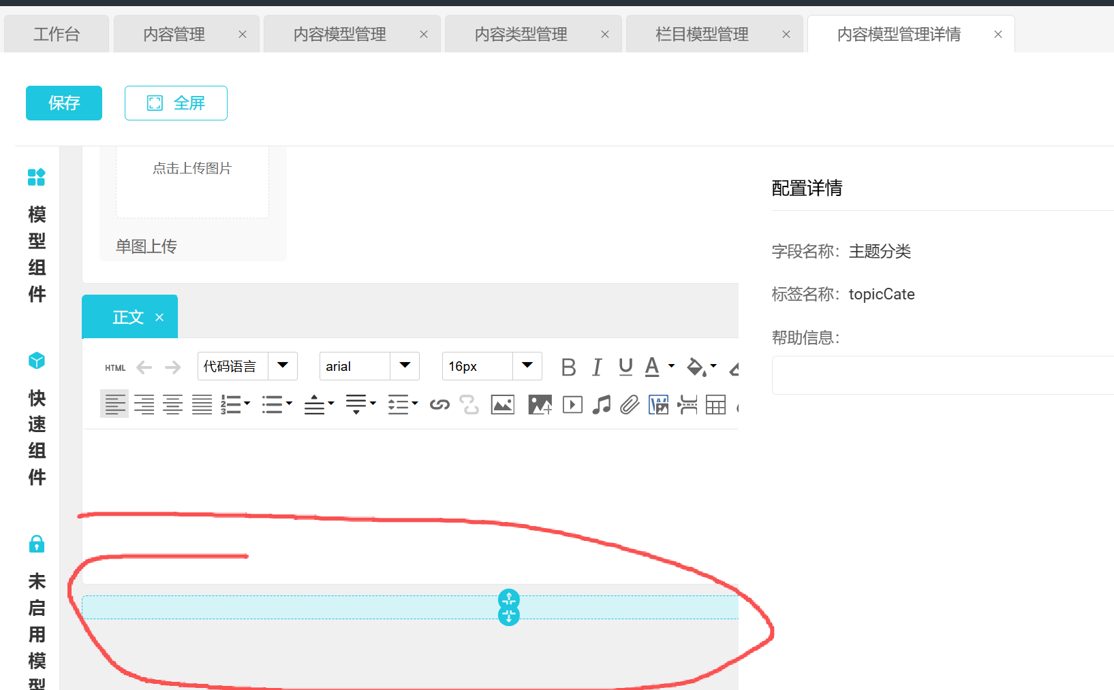Switch to the 栏目模型管理 tab
The width and height of the screenshot is (1114, 690).
(702, 34)
